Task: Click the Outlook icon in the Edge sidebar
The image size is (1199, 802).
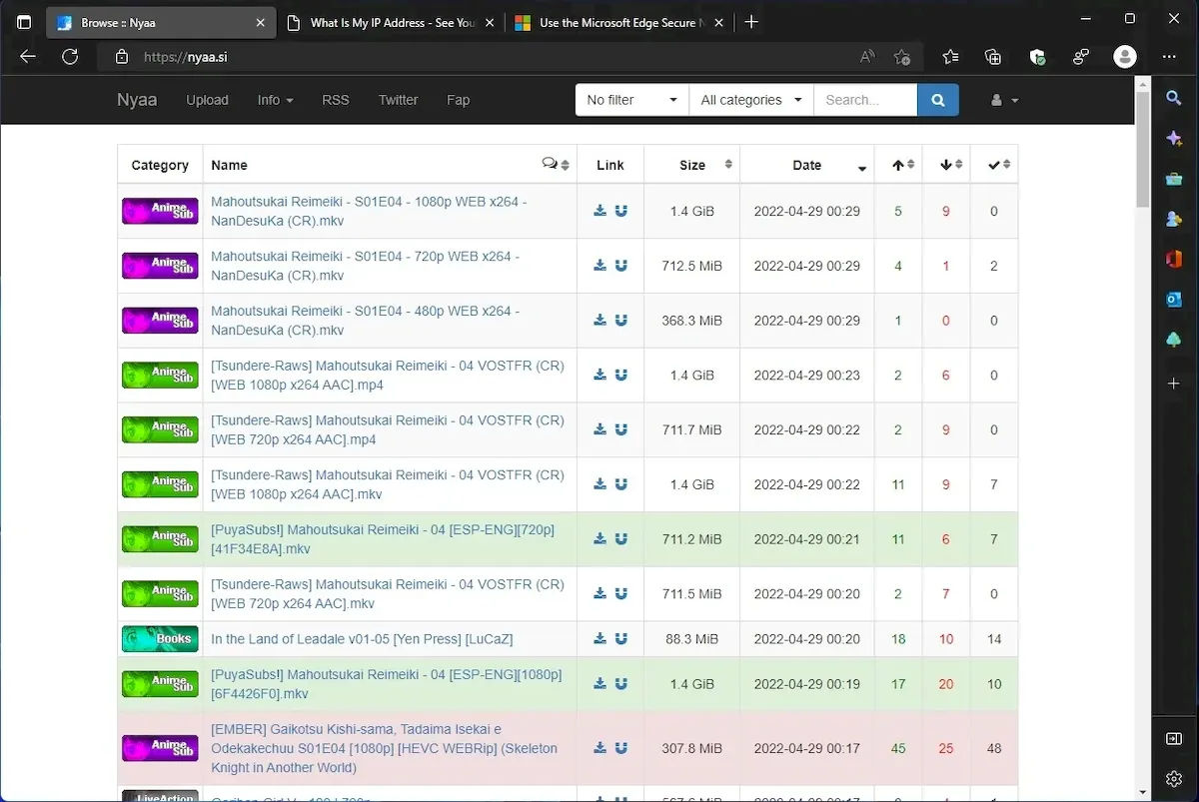Action: click(1174, 299)
